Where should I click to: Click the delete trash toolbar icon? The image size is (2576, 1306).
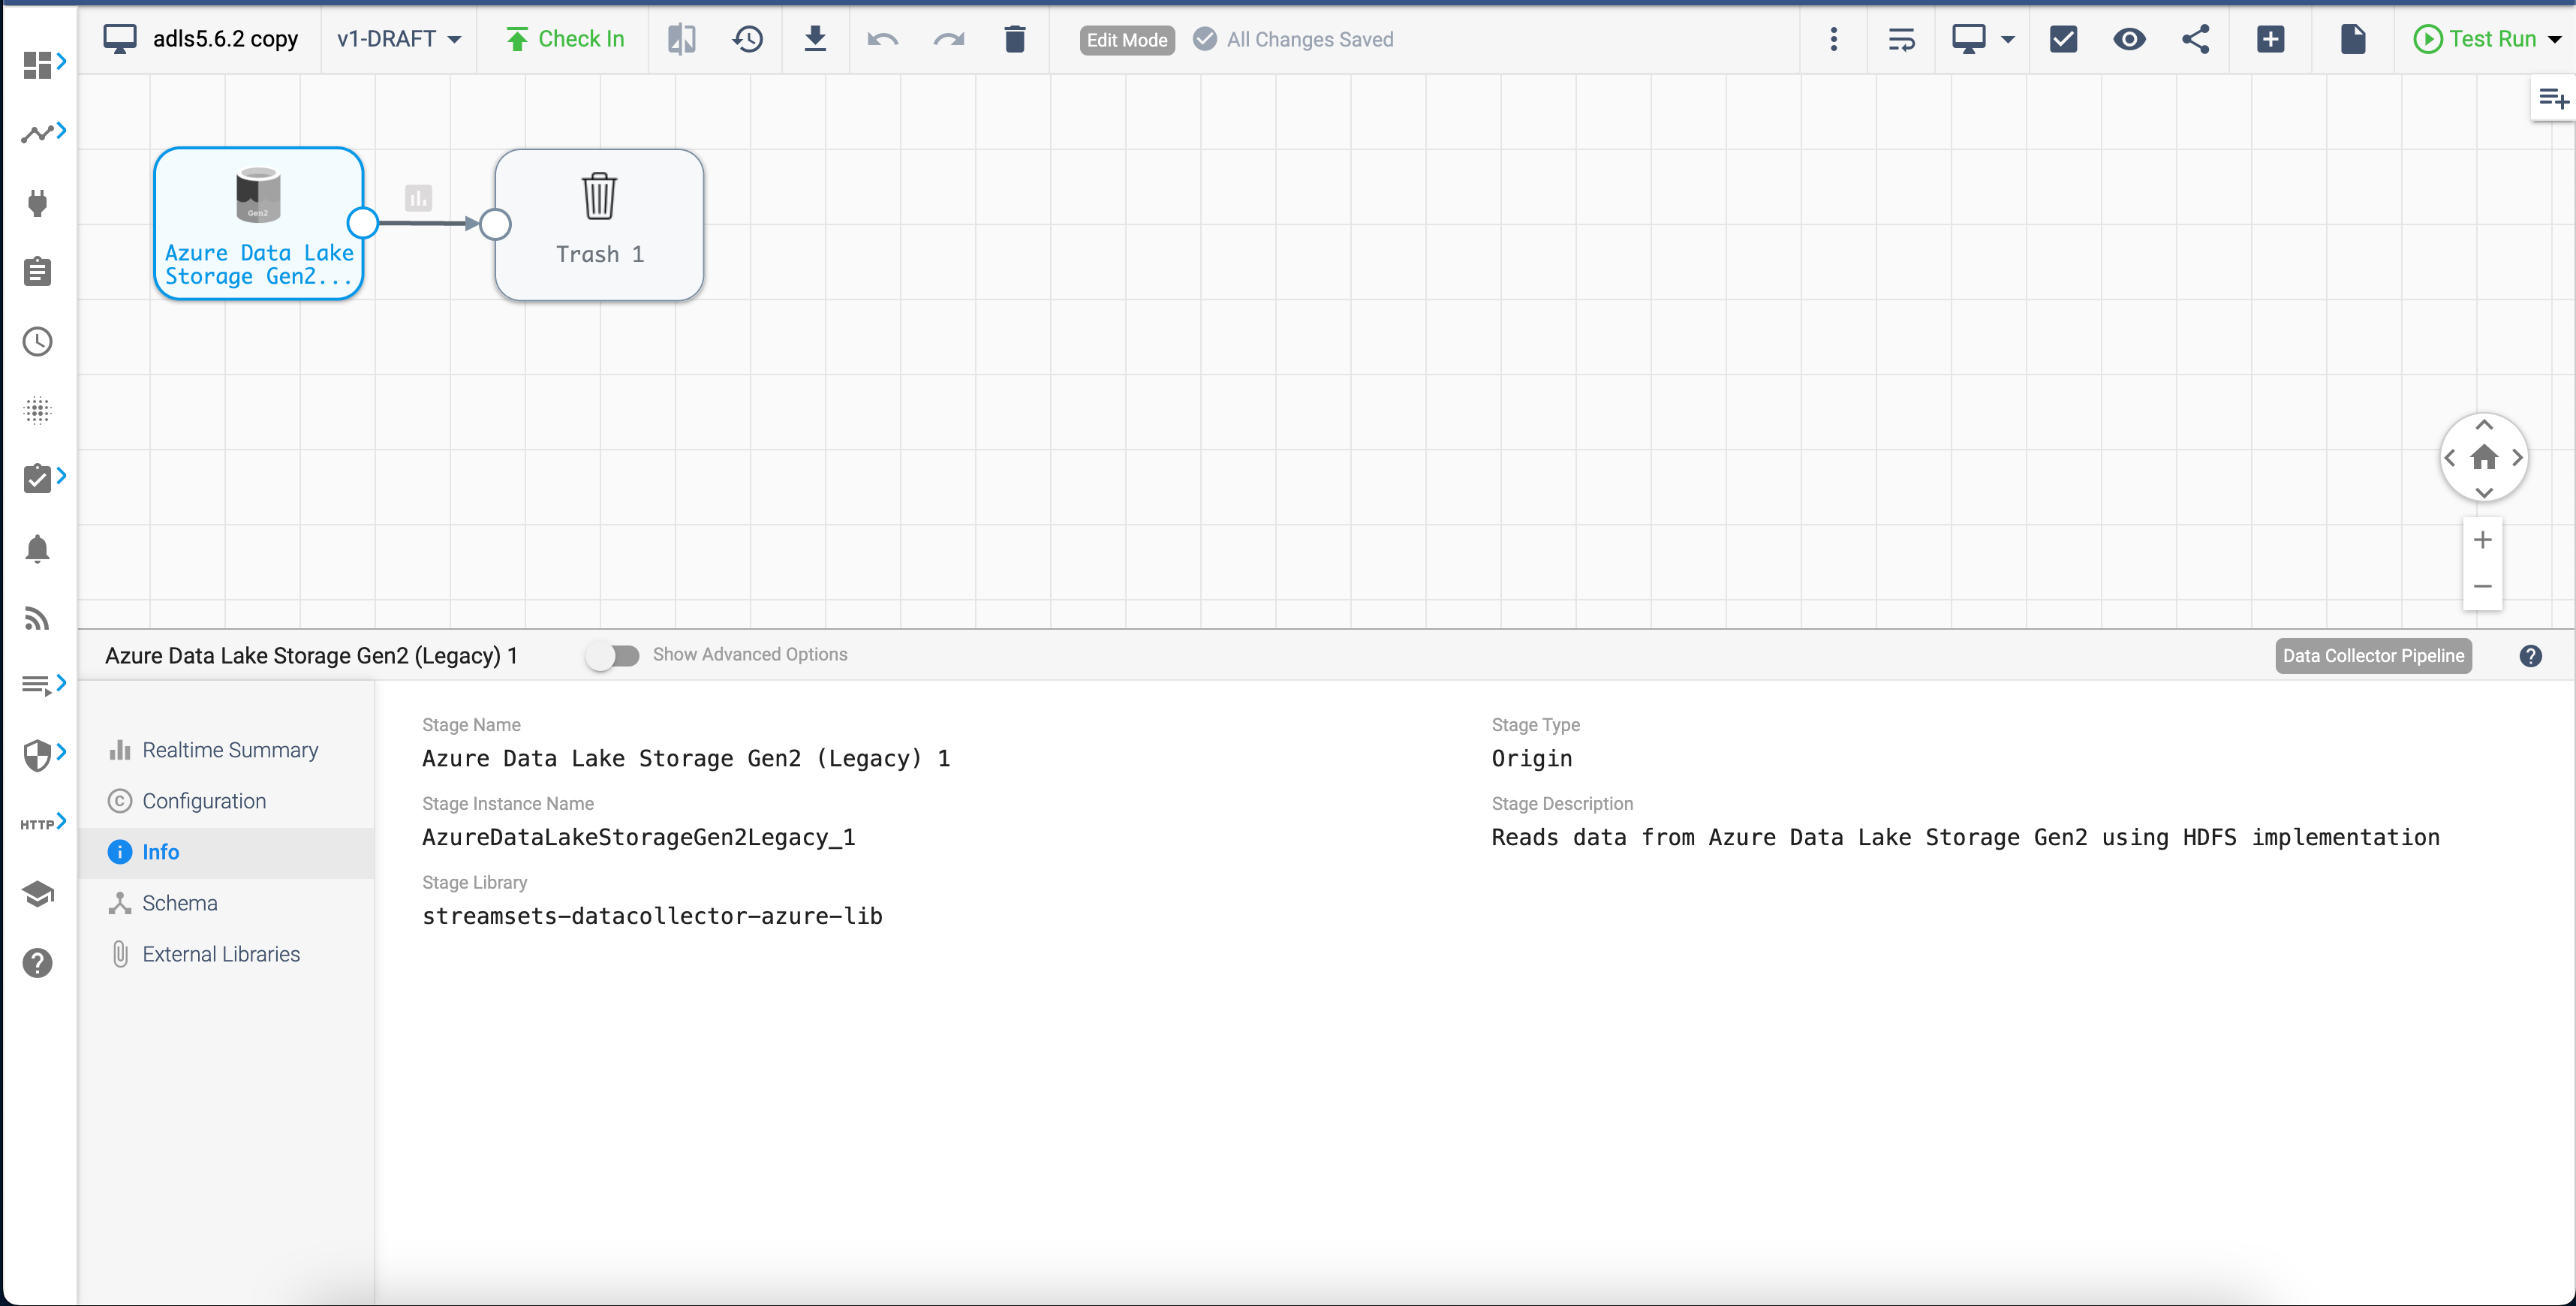[1015, 39]
